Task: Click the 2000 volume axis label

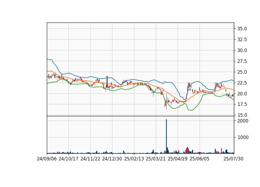Action: click(x=243, y=121)
